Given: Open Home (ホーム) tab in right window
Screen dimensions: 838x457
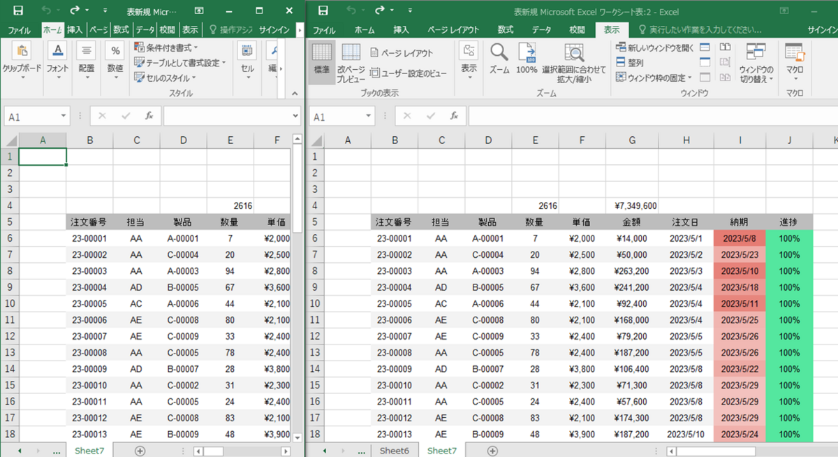Looking at the screenshot, I should [x=365, y=30].
